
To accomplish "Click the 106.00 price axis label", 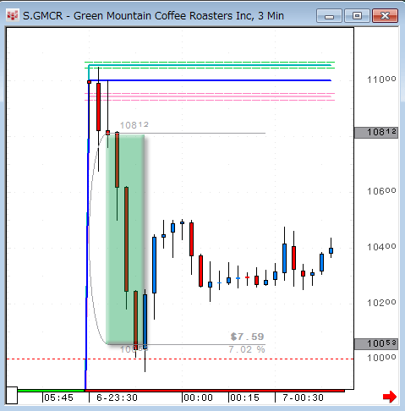I will point(381,191).
